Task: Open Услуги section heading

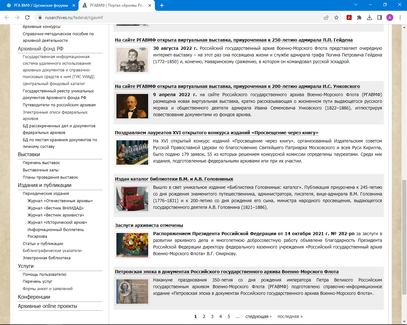Action: pos(26,266)
